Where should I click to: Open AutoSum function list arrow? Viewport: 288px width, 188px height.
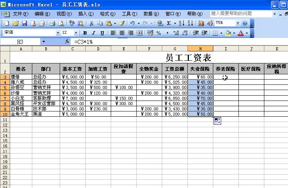tap(175, 24)
